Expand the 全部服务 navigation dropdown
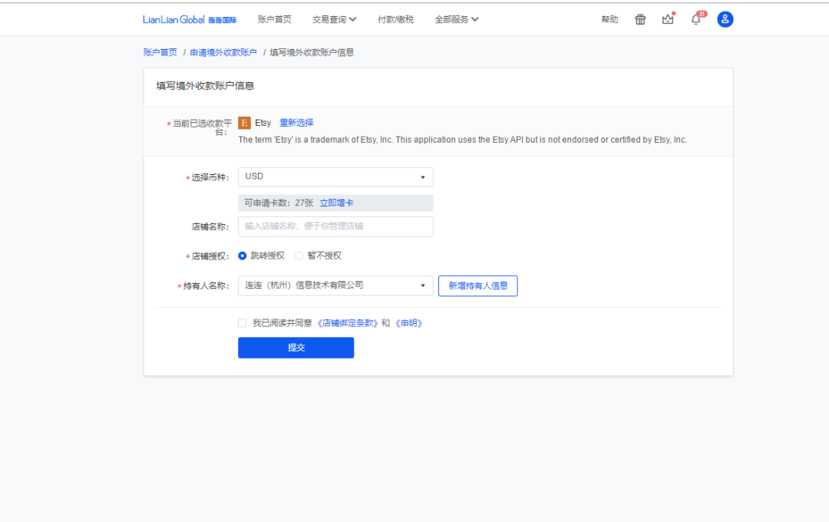Image resolution: width=829 pixels, height=522 pixels. [457, 18]
